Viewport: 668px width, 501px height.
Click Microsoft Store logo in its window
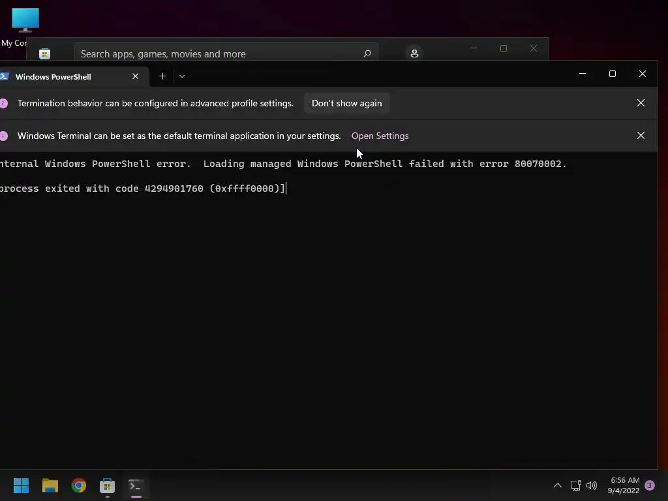45,53
